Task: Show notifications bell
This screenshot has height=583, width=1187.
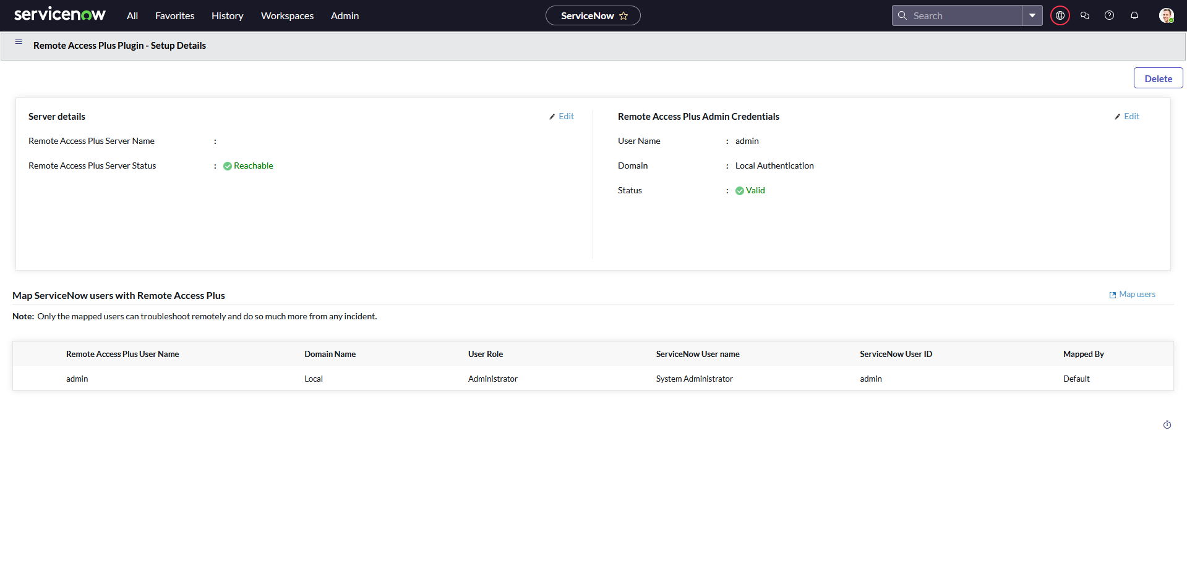Action: 1134,15
